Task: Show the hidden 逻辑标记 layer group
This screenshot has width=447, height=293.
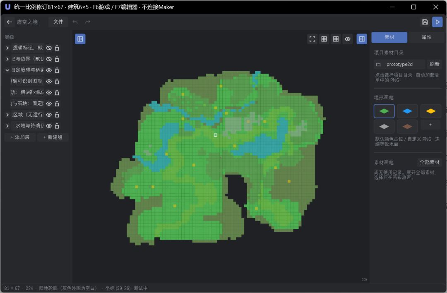Action: 49,48
